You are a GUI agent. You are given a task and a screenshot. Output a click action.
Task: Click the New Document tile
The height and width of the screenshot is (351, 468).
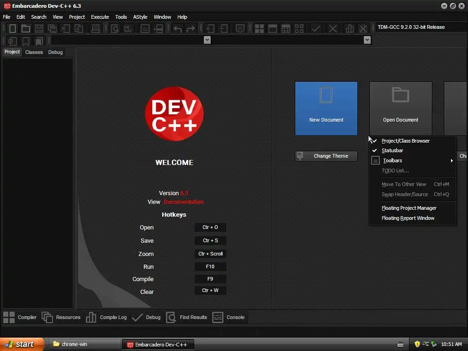326,109
